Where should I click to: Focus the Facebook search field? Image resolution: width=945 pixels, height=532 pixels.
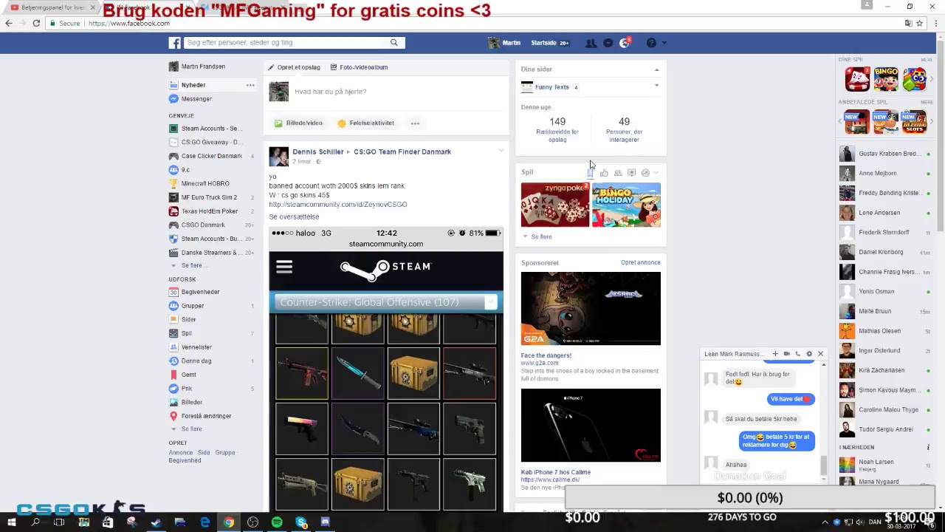click(x=285, y=43)
